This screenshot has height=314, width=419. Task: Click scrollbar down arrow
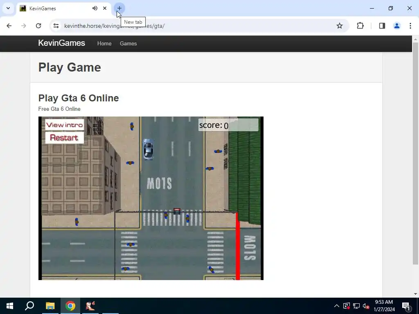click(415, 294)
